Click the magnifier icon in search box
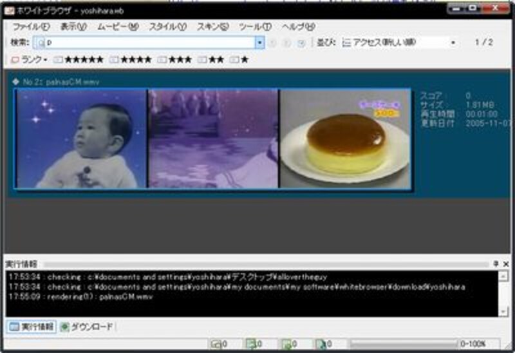Screen dimensions: 515x353 [x=41, y=43]
